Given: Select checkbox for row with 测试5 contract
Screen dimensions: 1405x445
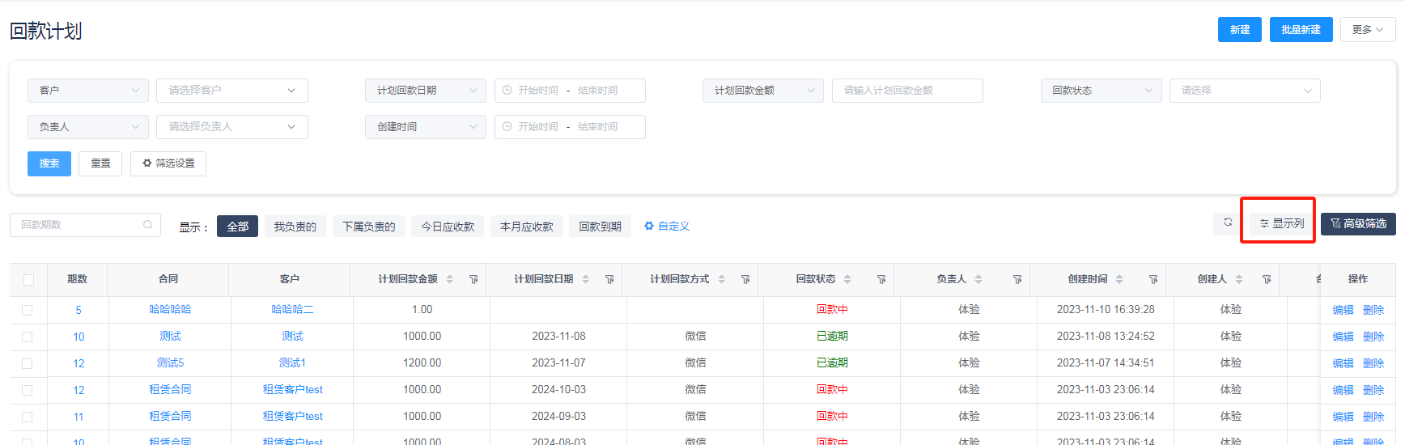Looking at the screenshot, I should (x=28, y=363).
